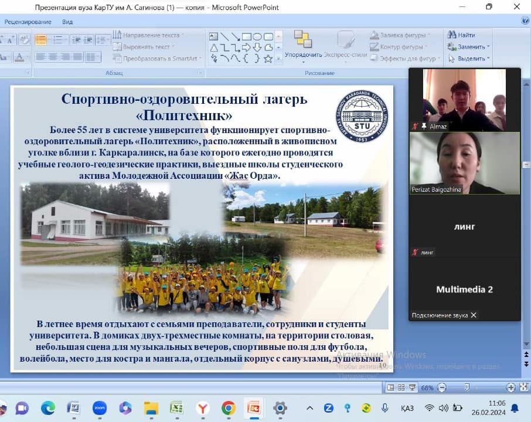Pick the star shape from shapes gallery

pos(268,58)
